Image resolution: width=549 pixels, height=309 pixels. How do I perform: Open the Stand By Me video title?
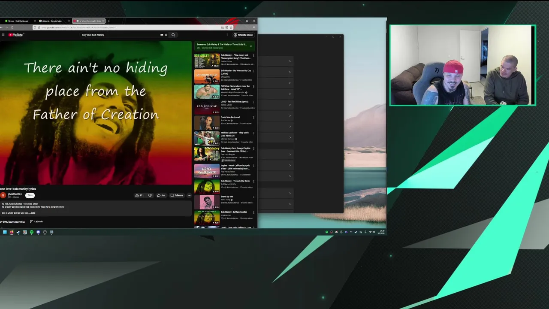point(227,197)
